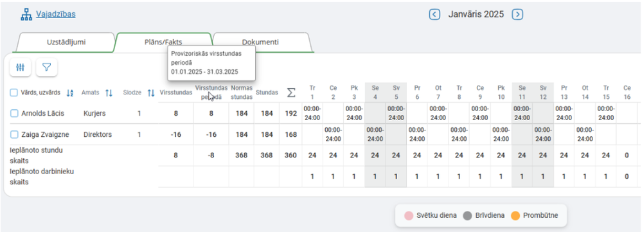Click the Tr 1 day header
The image size is (642, 232).
coord(312,93)
